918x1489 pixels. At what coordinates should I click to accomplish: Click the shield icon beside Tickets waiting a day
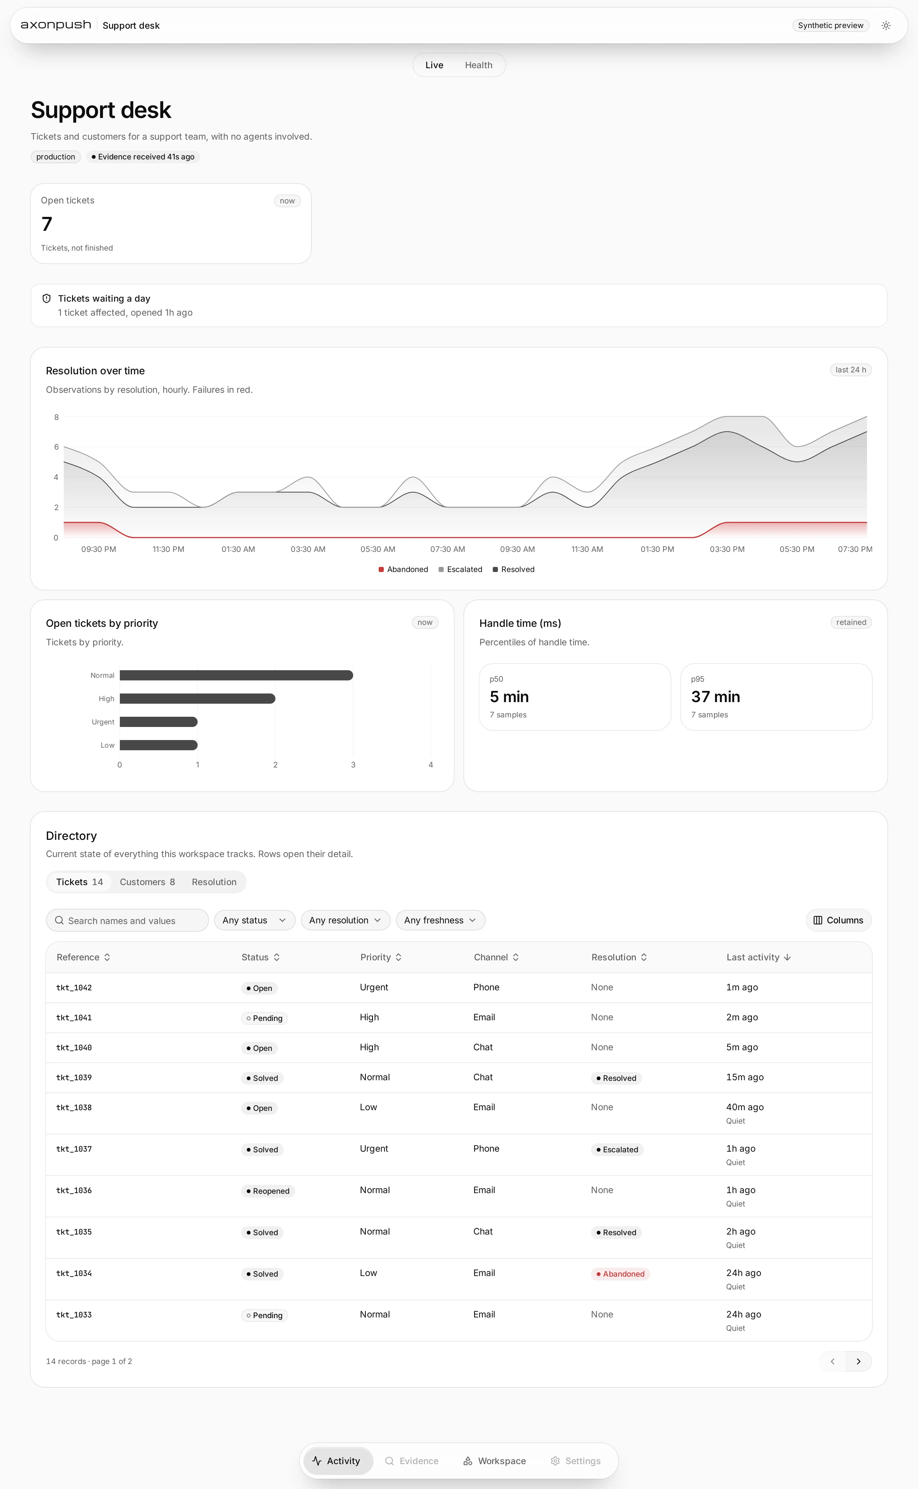47,298
